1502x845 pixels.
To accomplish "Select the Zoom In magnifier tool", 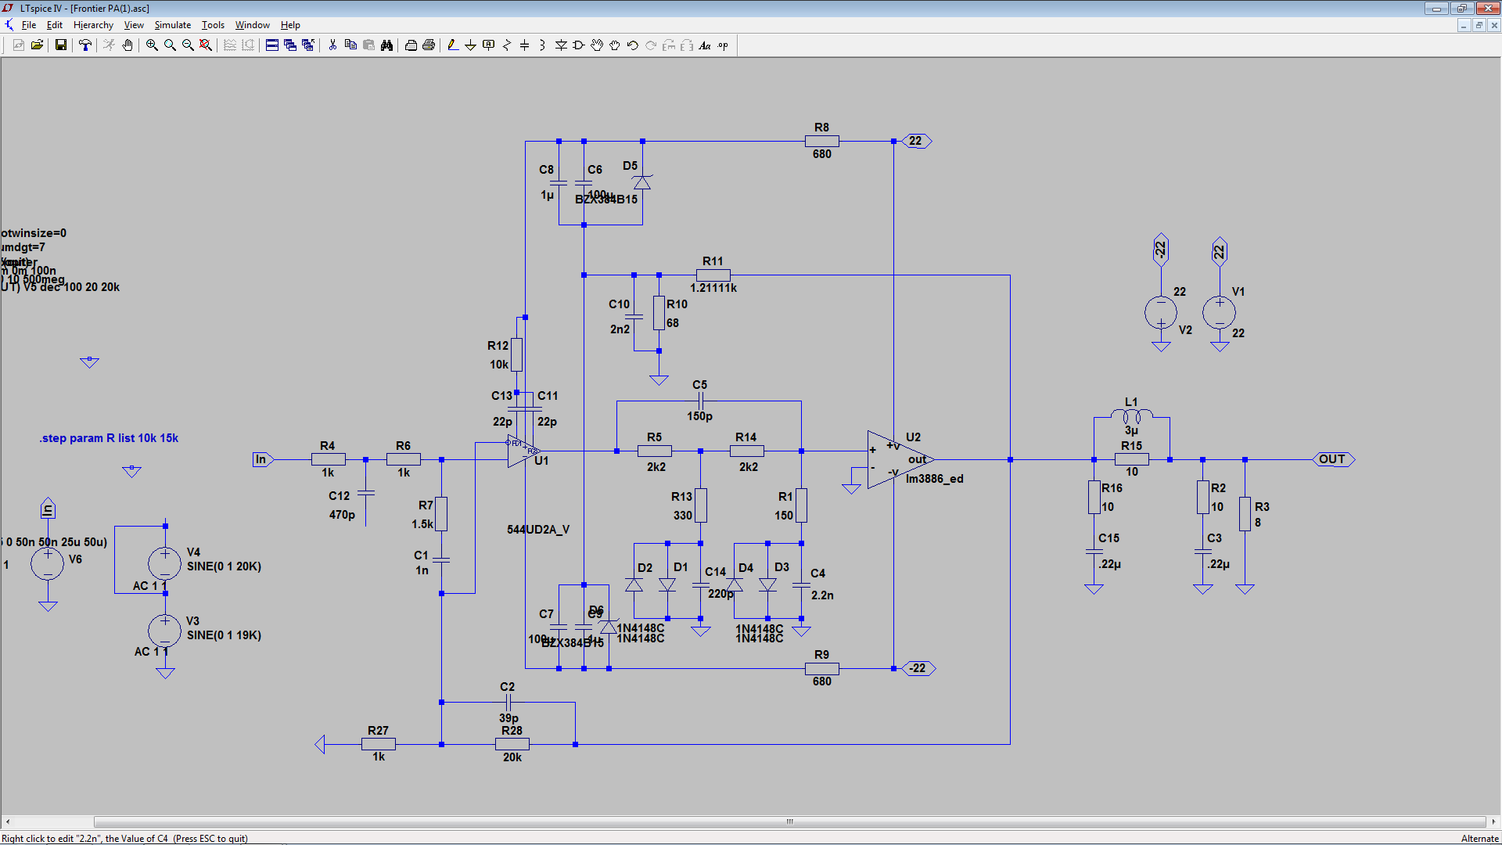I will (x=152, y=45).
